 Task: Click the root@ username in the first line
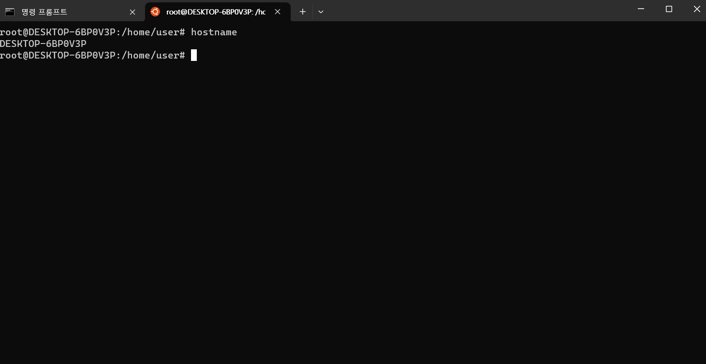coord(15,32)
